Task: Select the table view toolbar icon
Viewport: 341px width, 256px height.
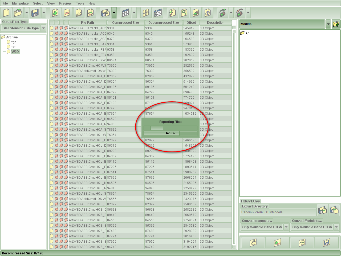Action: 126,13
